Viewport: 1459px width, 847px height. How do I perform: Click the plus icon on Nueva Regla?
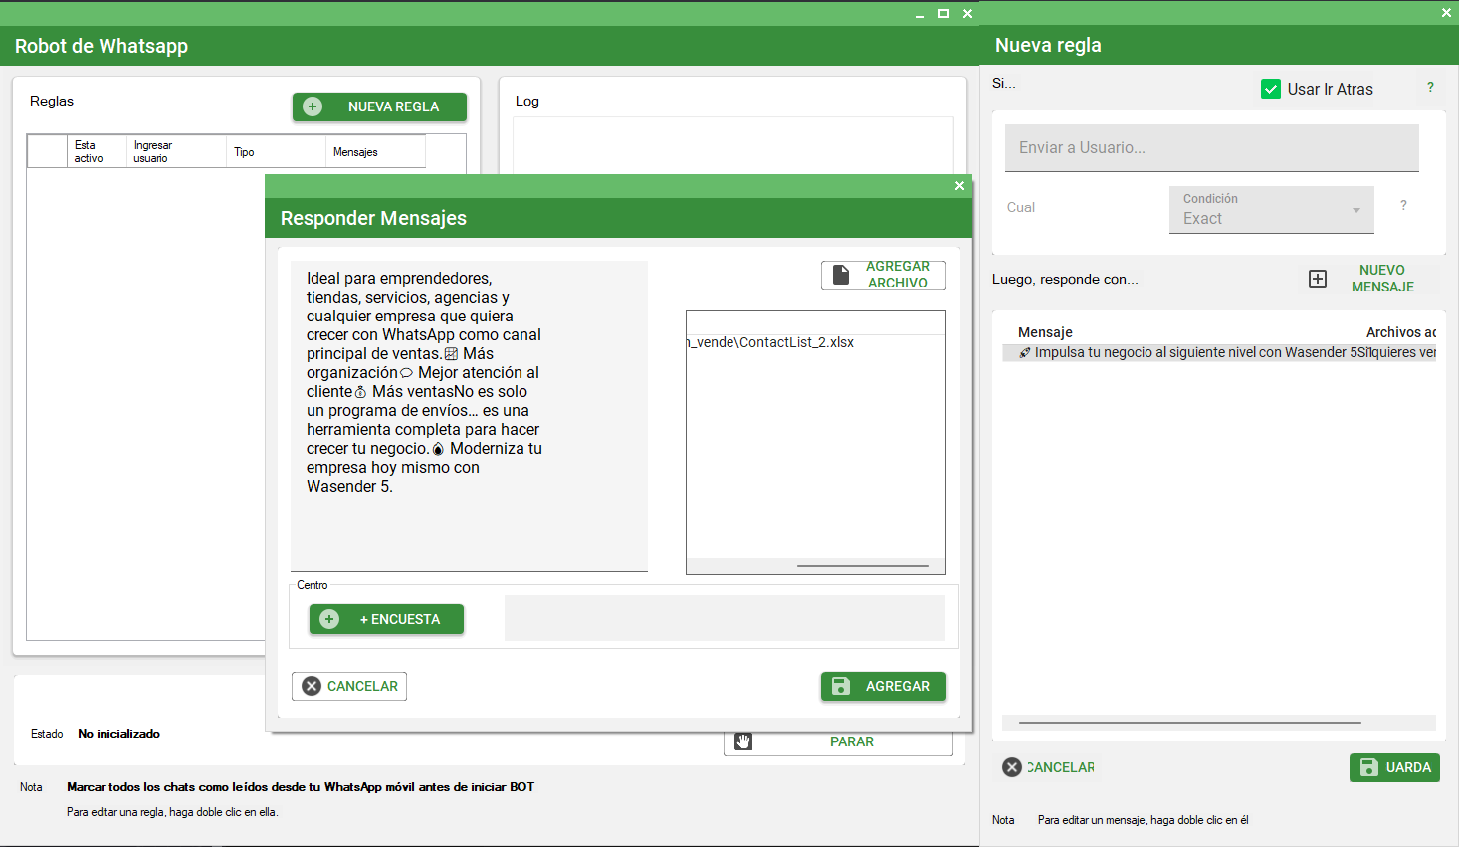[x=313, y=106]
